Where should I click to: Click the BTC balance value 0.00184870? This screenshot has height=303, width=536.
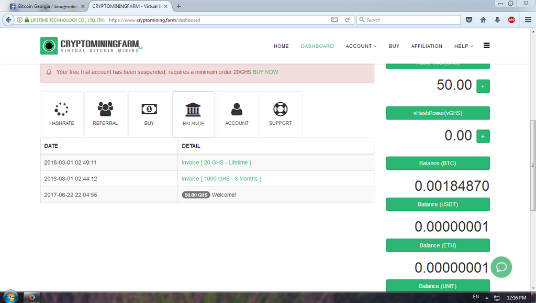(452, 186)
